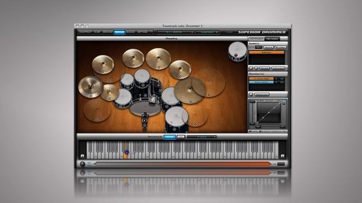The height and width of the screenshot is (203, 362).
Task: Click the Select All button below Members
Action: (261, 94)
